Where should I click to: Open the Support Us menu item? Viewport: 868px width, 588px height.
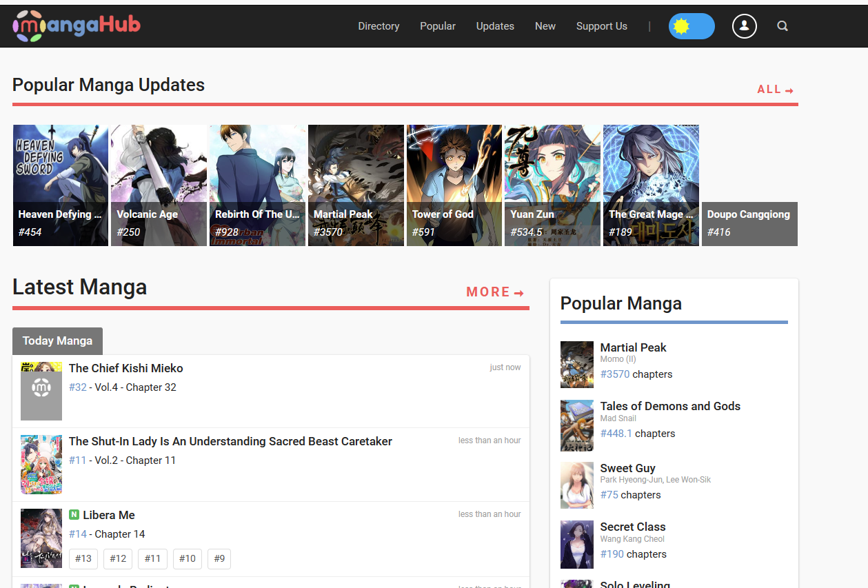[x=602, y=26]
